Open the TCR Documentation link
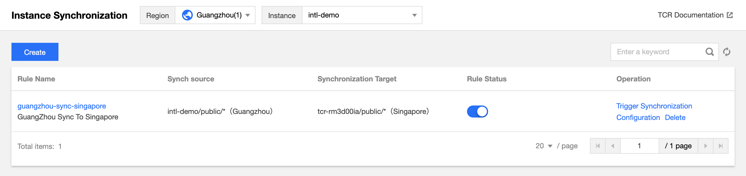746x176 pixels. click(x=691, y=15)
